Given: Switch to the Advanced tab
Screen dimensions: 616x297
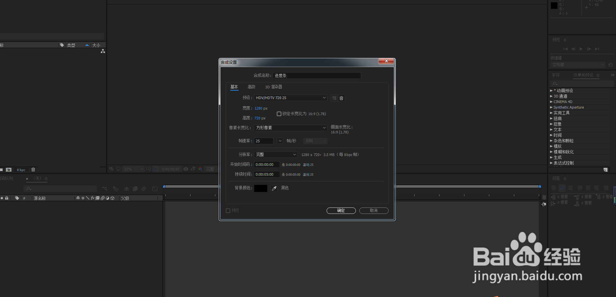Looking at the screenshot, I should coord(252,87).
